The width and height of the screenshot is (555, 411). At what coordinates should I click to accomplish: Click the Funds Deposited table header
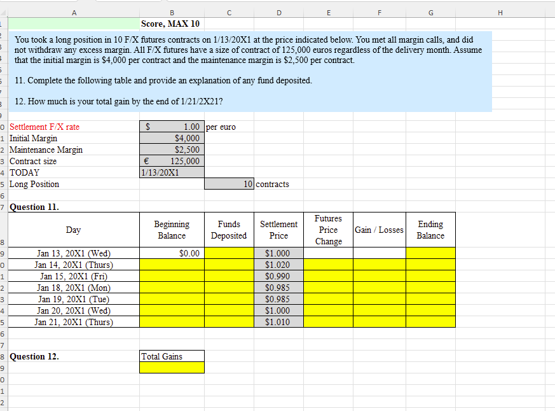pyautogui.click(x=229, y=230)
